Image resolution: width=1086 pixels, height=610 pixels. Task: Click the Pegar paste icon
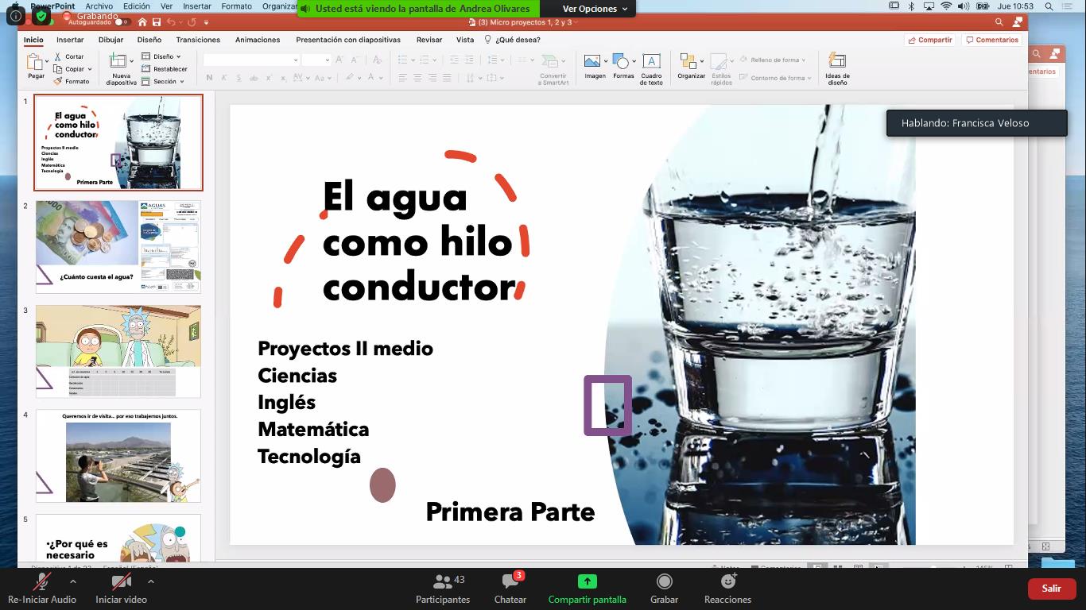35,62
